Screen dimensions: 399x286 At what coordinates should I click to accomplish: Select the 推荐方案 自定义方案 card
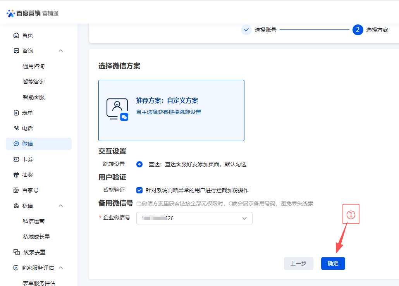point(171,110)
